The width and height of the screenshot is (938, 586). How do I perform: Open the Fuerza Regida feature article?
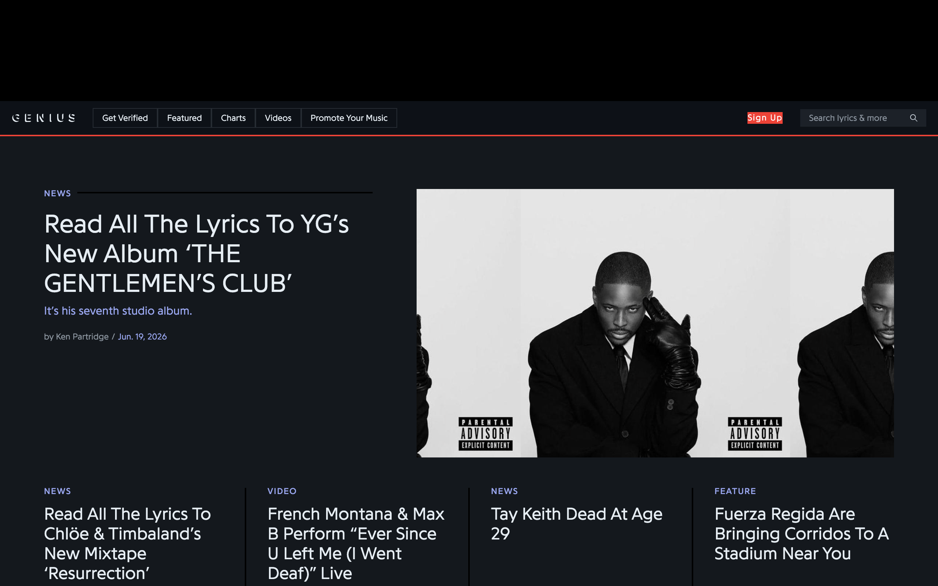pos(802,534)
